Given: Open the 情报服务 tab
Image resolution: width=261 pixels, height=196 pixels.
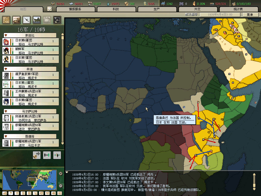Looking at the screenshot, I should 75,9.
